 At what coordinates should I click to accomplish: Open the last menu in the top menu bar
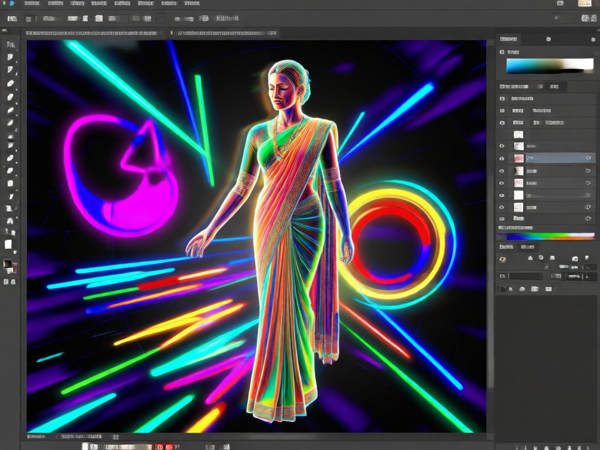[x=192, y=4]
